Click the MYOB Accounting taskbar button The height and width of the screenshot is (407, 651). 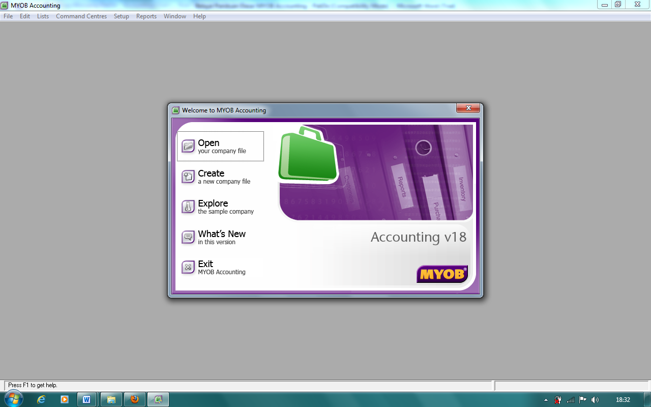click(x=158, y=399)
